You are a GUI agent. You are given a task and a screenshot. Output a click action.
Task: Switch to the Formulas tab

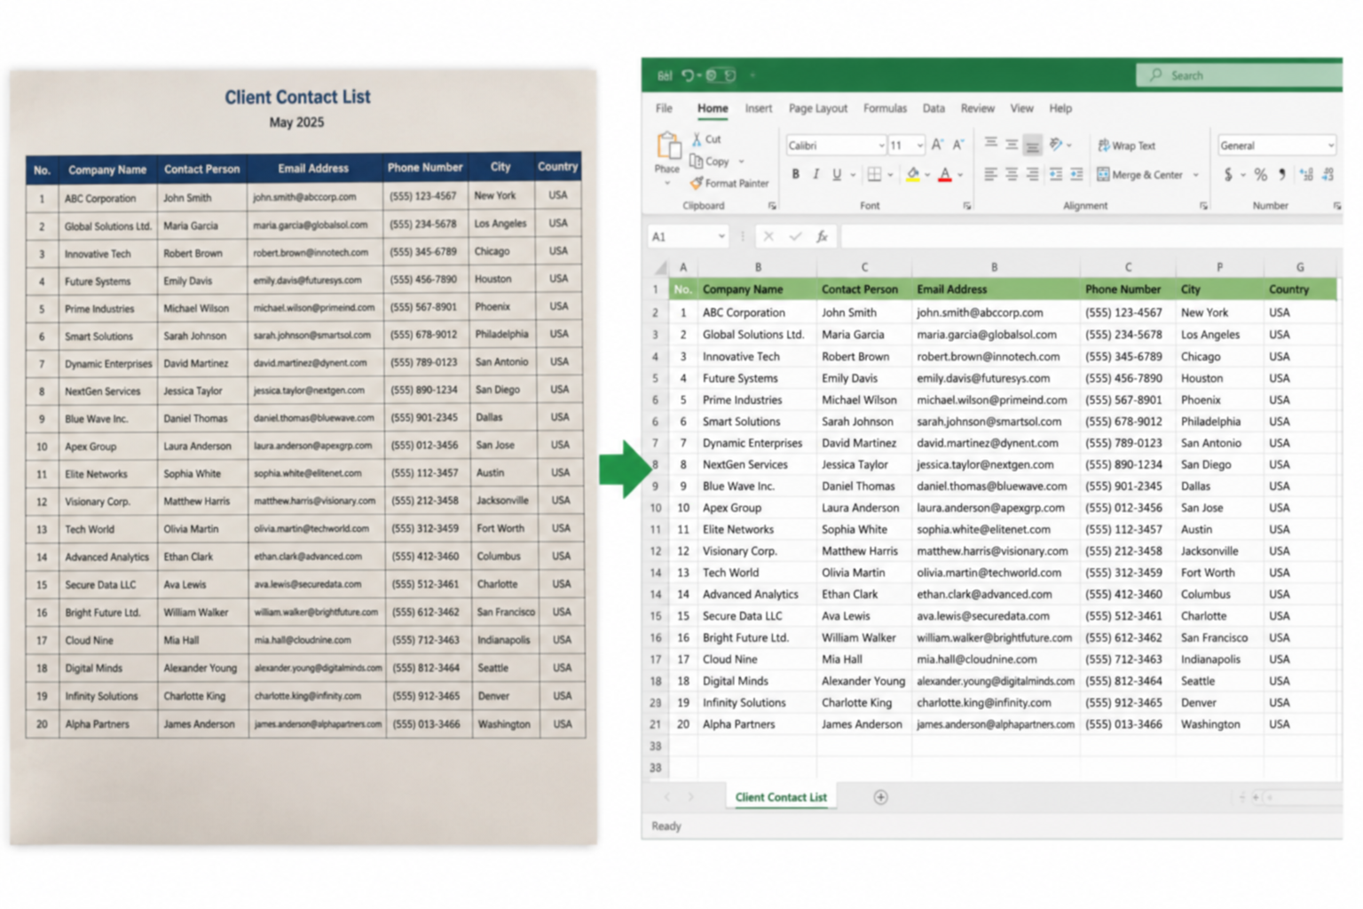[x=885, y=108]
